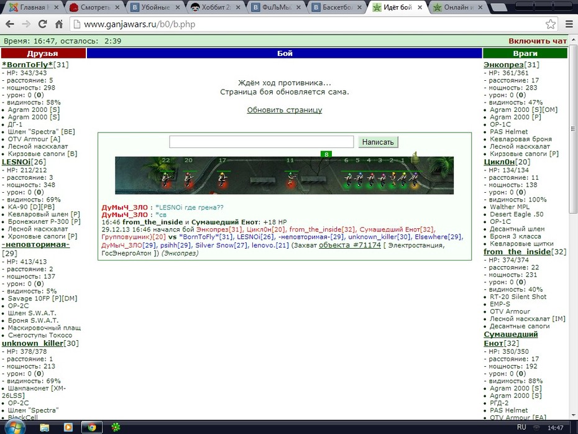Click soldier under number 17 on battlefield
578x434 pixels.
[222, 180]
